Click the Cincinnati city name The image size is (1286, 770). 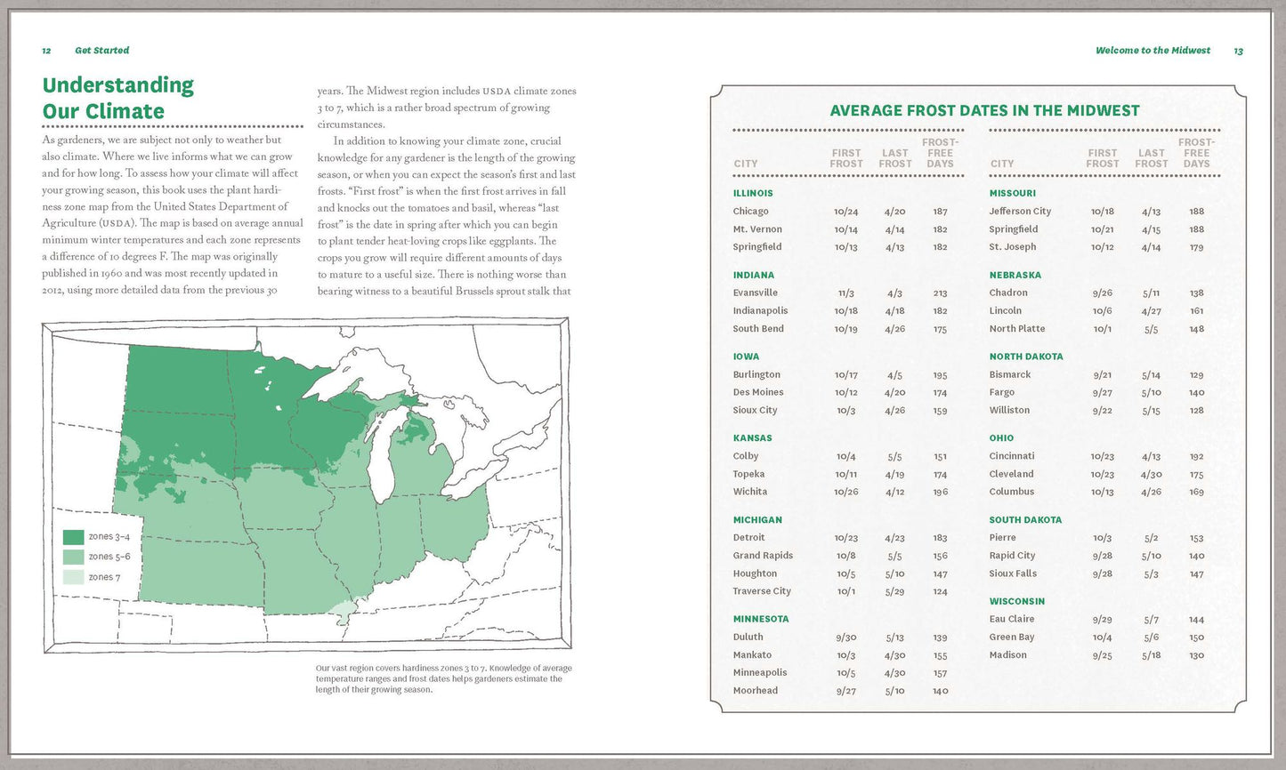point(1012,456)
